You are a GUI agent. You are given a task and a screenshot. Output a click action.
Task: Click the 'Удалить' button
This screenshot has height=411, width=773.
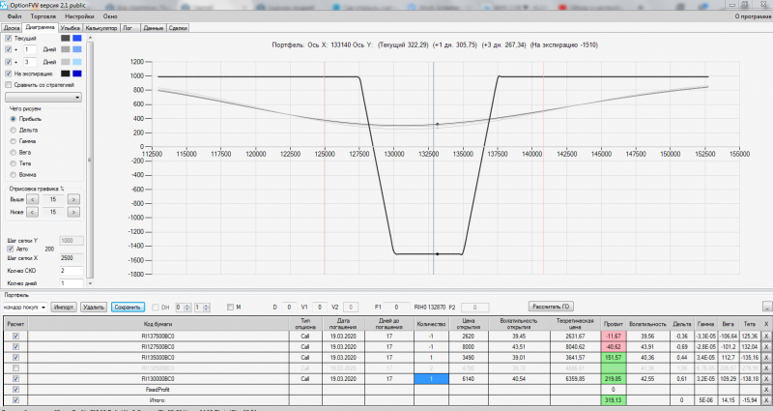pos(94,308)
